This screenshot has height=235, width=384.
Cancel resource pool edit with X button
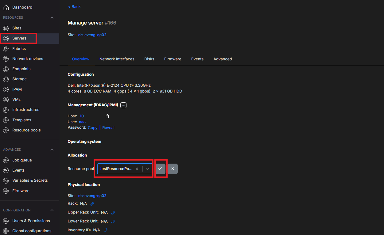(x=173, y=169)
